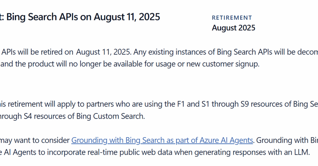This screenshot has width=318, height=166.
Task: Click the August 2025 retirement date
Action: click(x=233, y=28)
